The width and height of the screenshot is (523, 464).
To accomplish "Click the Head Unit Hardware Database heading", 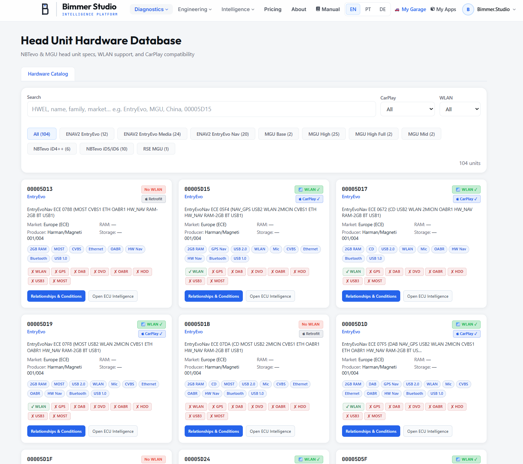I will tap(101, 41).
